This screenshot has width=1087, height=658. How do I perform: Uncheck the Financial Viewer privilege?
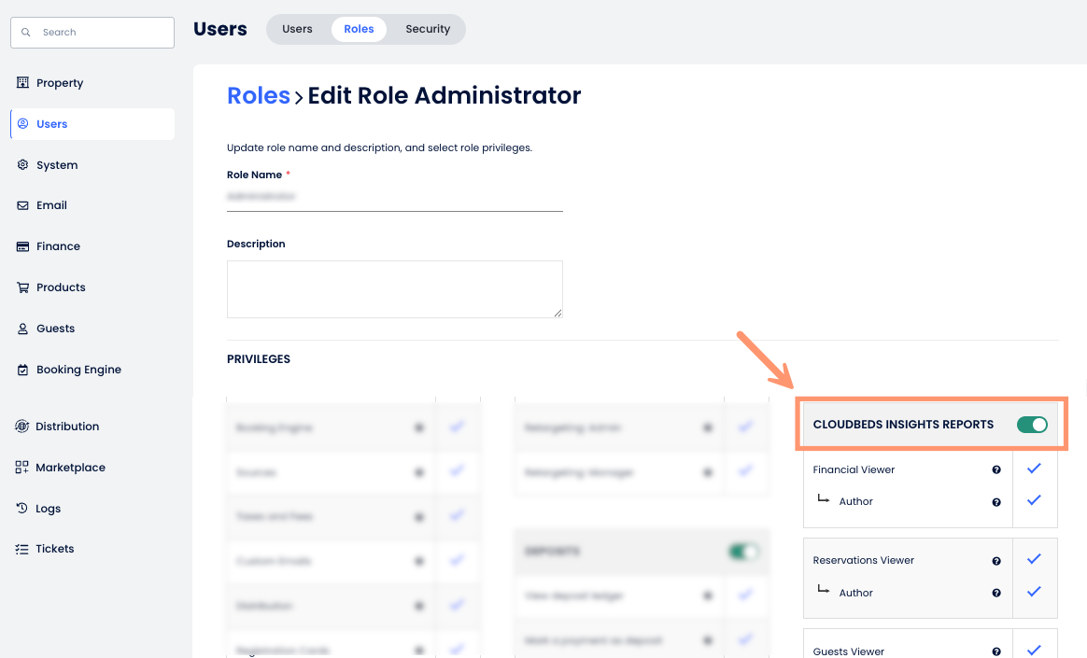tap(1034, 469)
